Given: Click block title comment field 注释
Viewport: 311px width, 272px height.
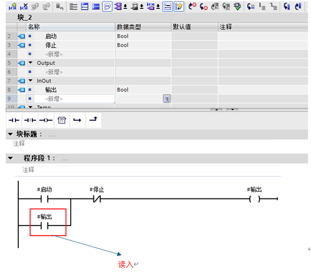Looking at the screenshot, I should (19, 143).
